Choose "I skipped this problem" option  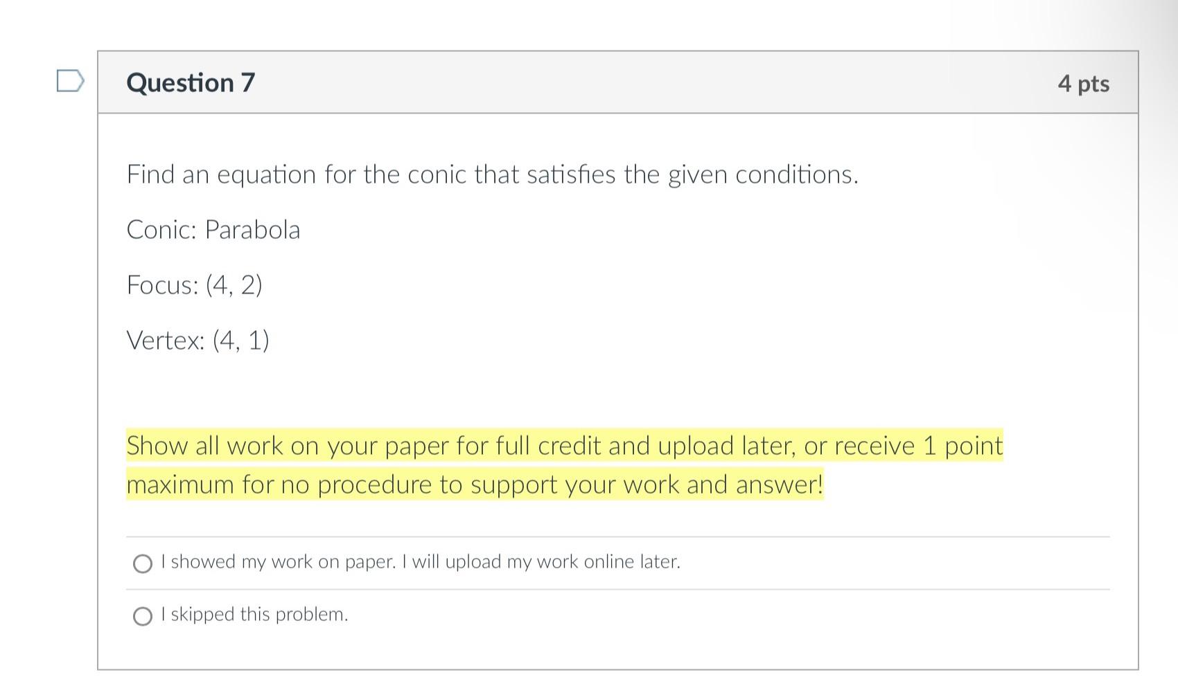(x=143, y=615)
